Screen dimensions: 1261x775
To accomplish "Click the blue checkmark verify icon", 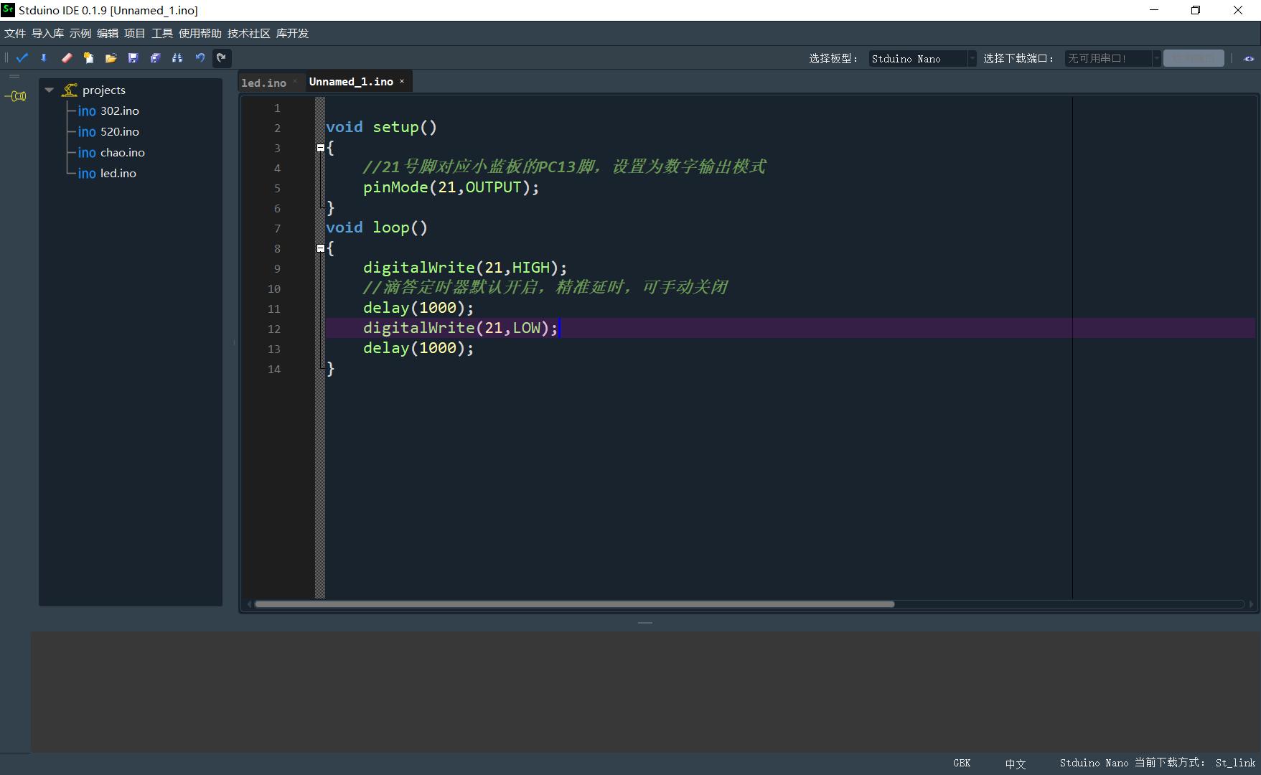I will (x=22, y=58).
